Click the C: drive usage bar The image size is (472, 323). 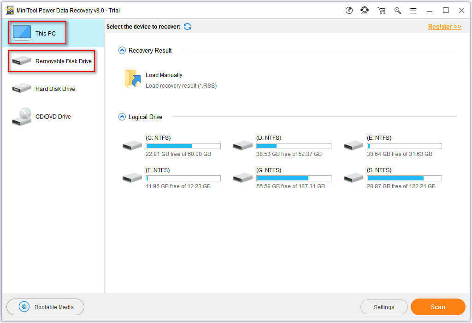click(183, 146)
